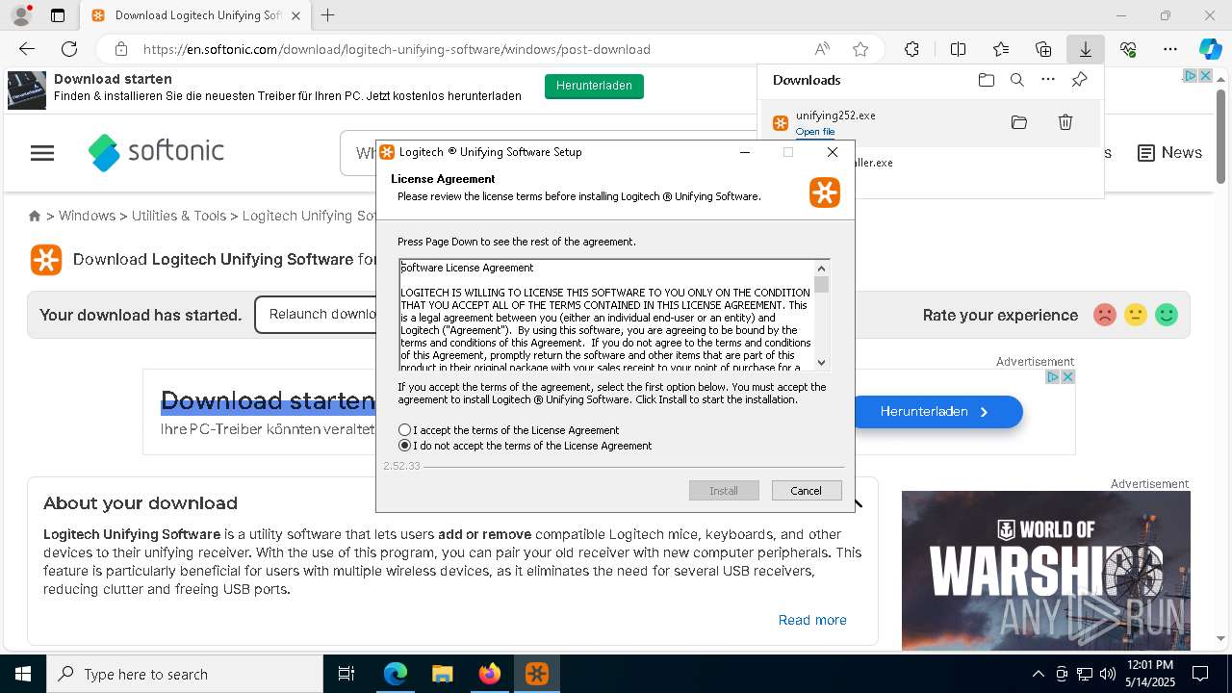Click the Downloads toolbar icon
The image size is (1232, 693).
point(1085,49)
